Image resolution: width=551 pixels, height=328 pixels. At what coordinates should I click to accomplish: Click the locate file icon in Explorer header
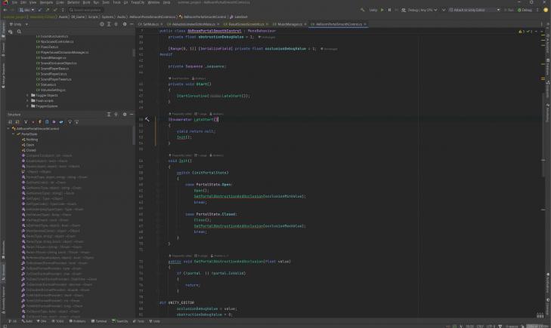102,24
